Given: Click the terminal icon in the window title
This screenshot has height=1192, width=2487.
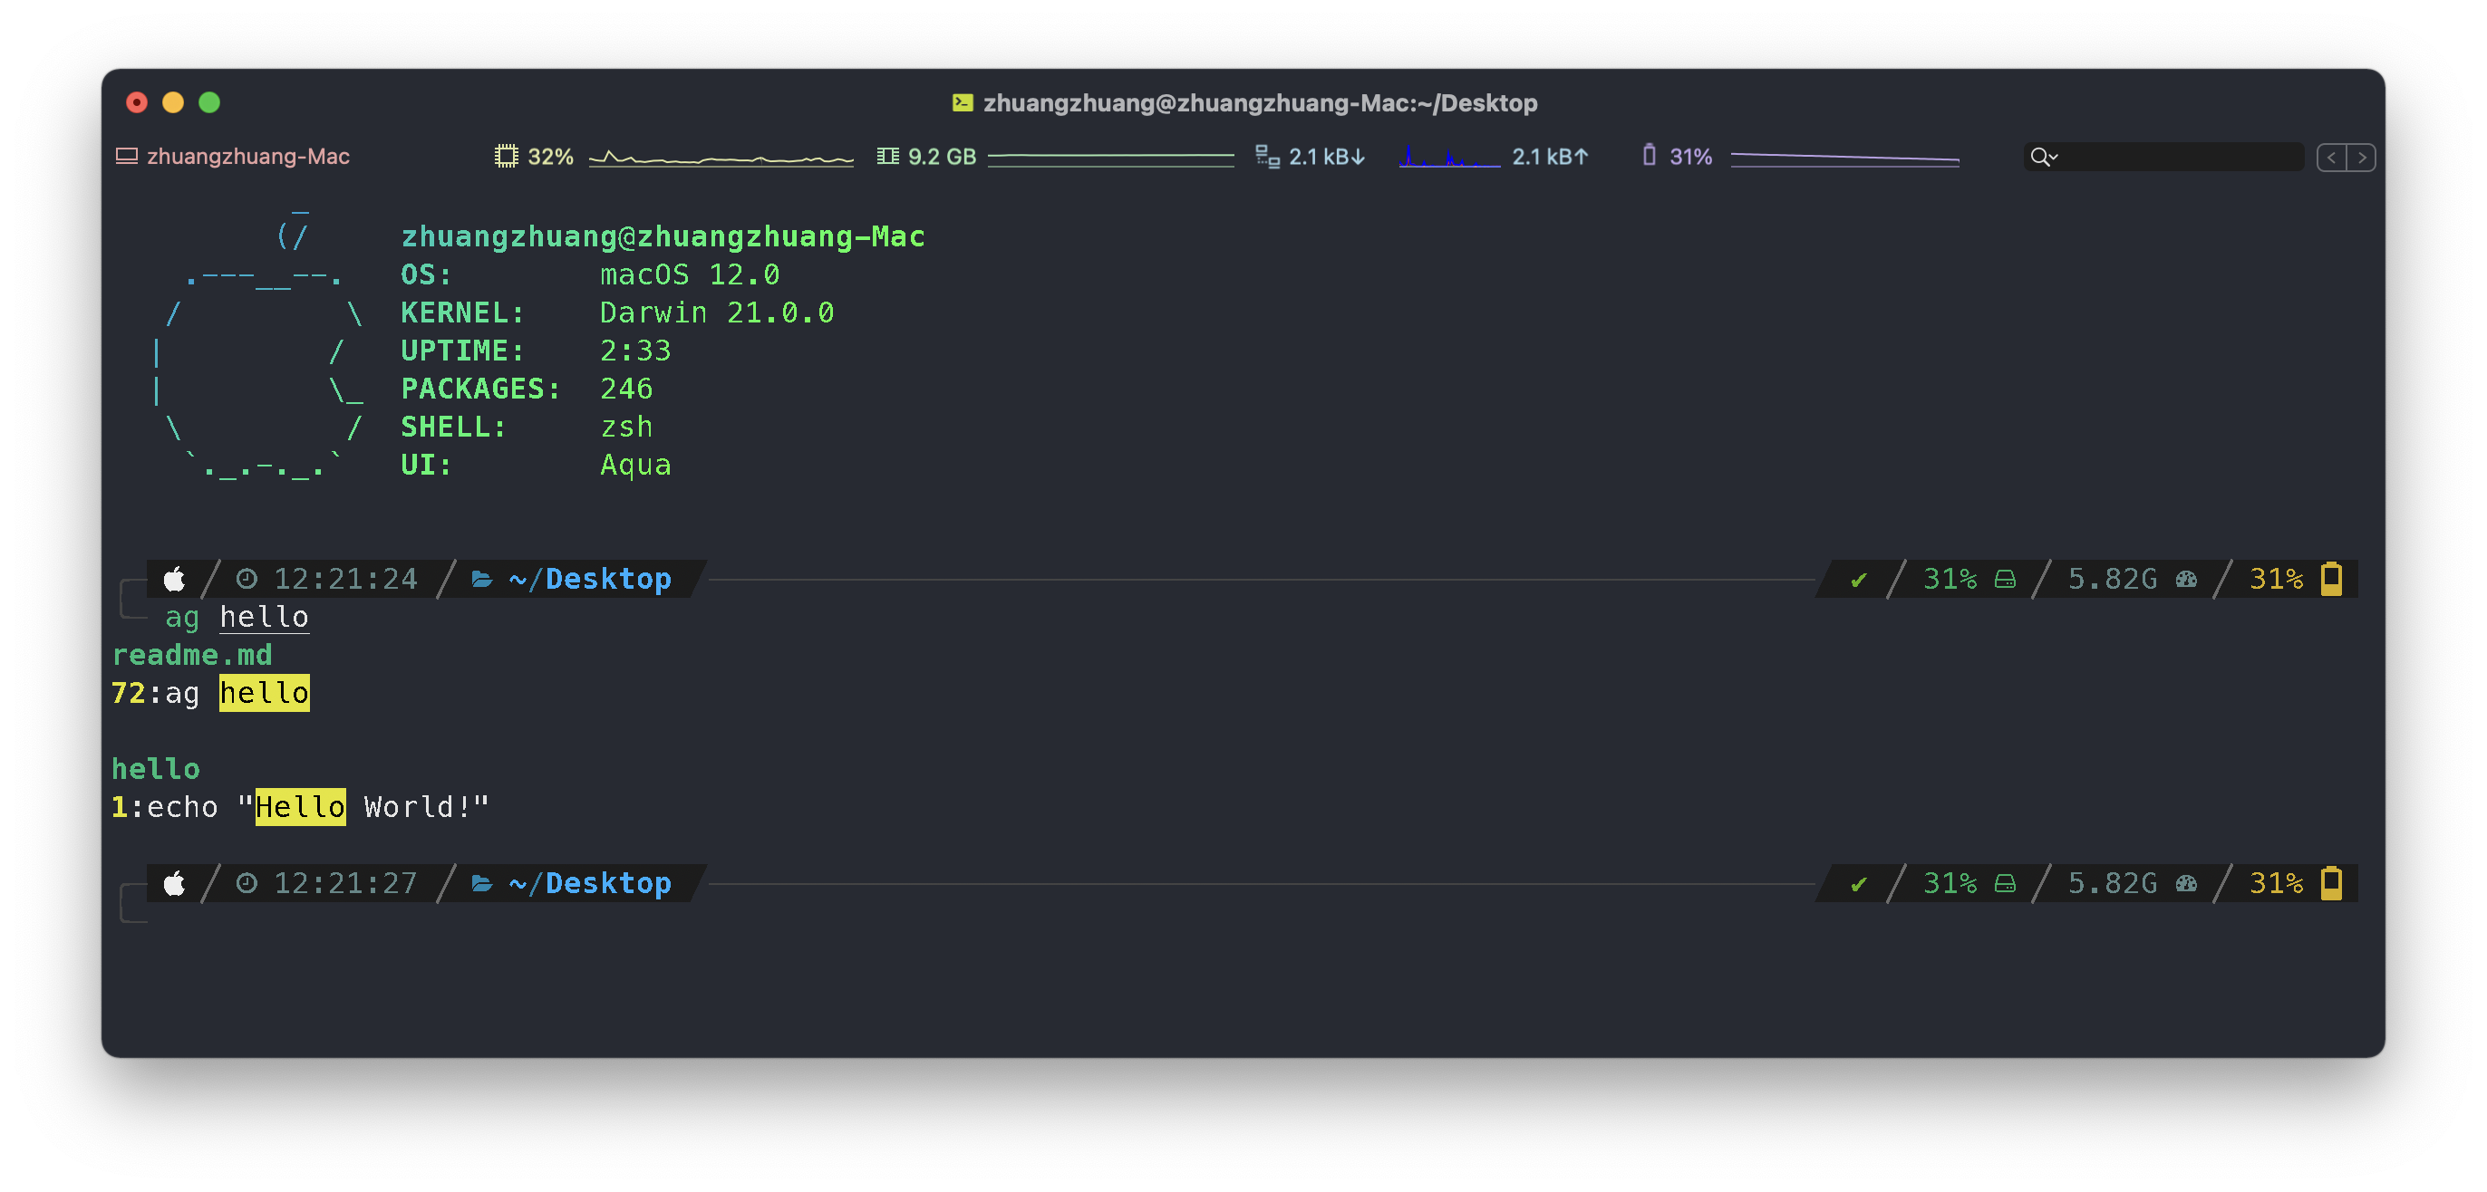Looking at the screenshot, I should [x=962, y=102].
